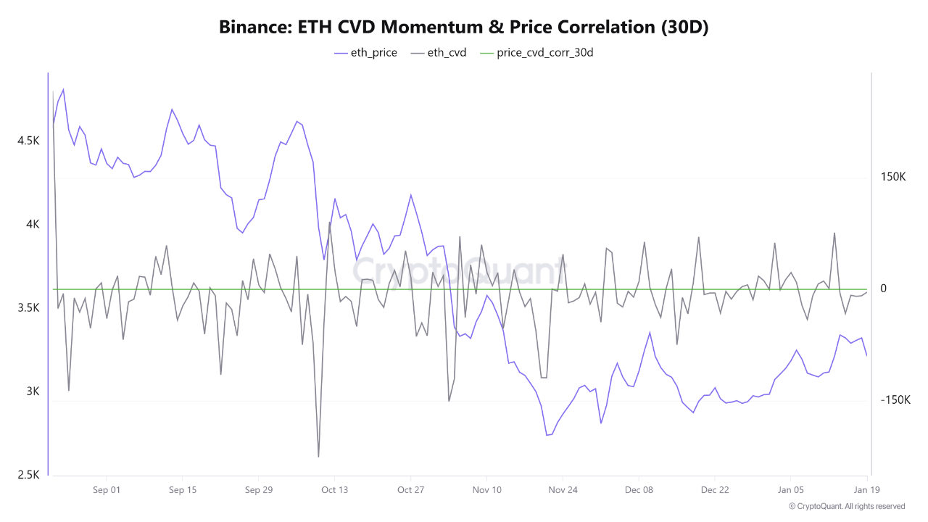Hide the price_cvd_corr_30d legend series
The height and width of the screenshot is (522, 928).
(x=544, y=52)
